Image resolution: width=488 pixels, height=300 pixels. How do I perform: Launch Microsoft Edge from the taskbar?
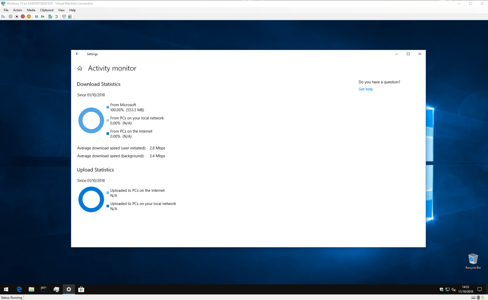pyautogui.click(x=19, y=289)
